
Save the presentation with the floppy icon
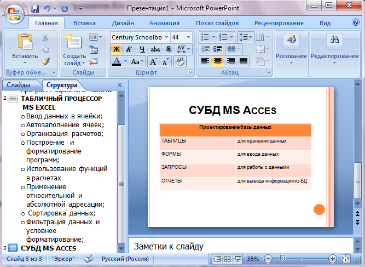[35, 9]
